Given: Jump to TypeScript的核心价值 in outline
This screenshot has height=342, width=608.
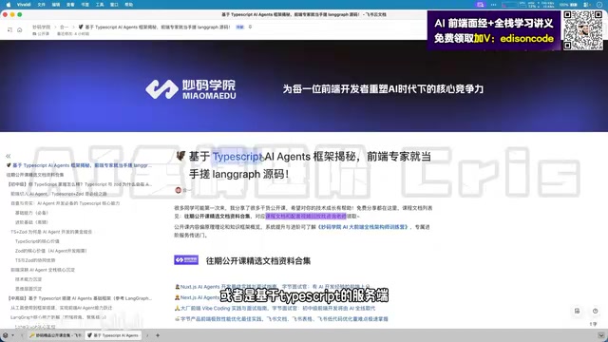Looking at the screenshot, I should pyautogui.click(x=37, y=241).
